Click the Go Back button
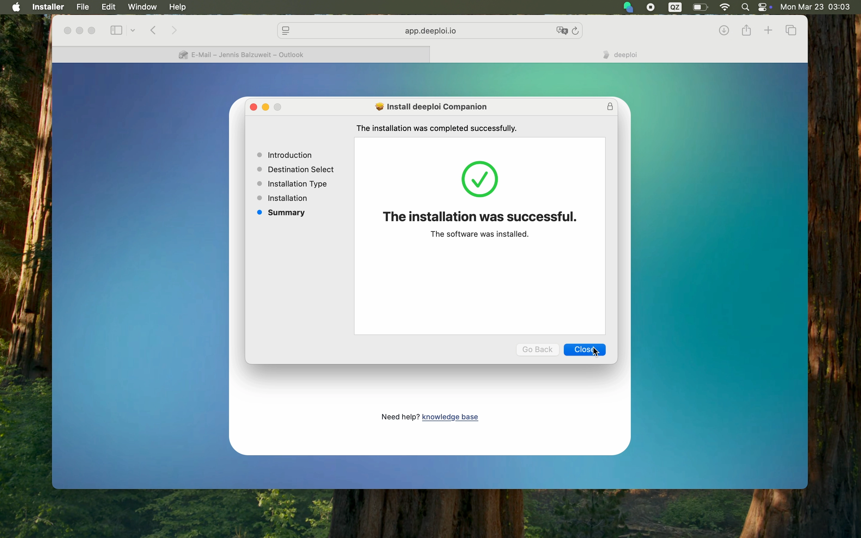 click(538, 350)
